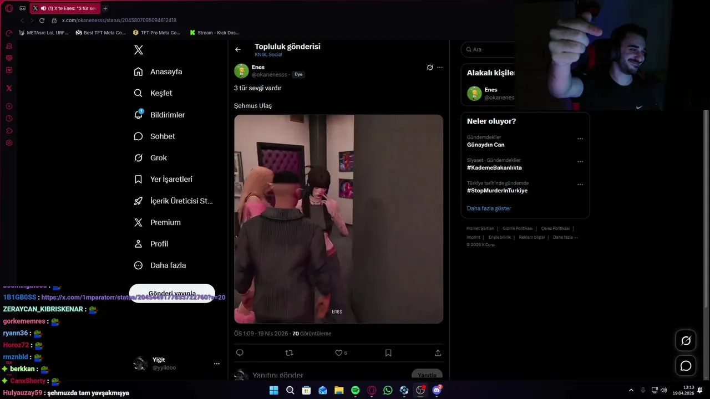This screenshot has height=399, width=710.
Task: Open WhatsApp from the Windows taskbar
Action: [x=388, y=390]
